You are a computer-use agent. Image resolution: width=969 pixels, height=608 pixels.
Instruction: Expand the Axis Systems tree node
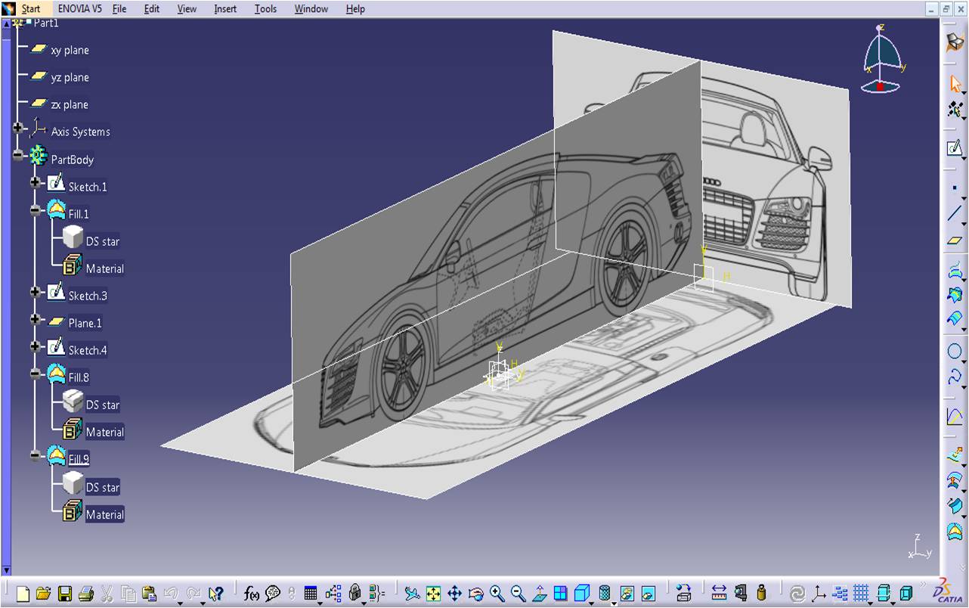point(18,129)
